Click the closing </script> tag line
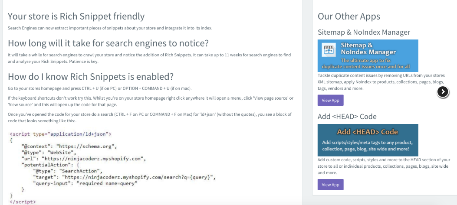Screen dimensions: 457x205 (x=23, y=202)
